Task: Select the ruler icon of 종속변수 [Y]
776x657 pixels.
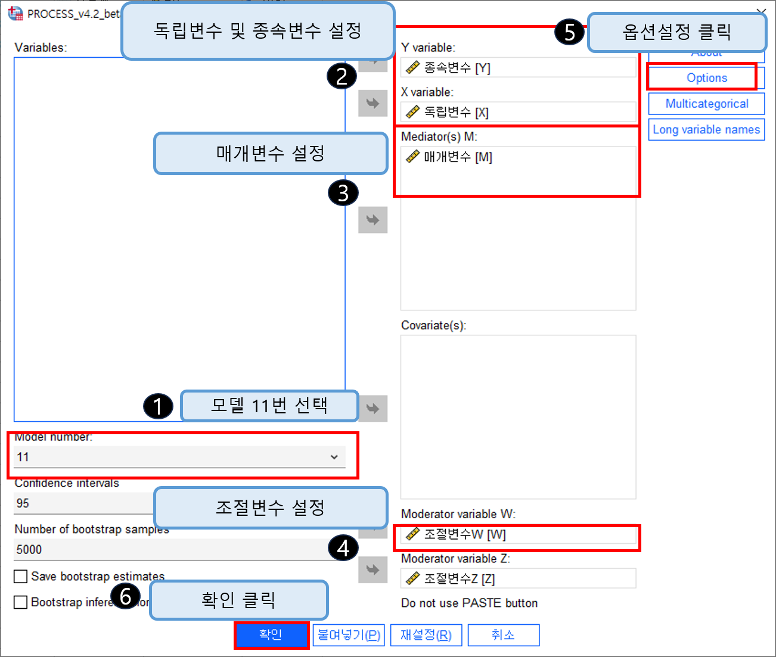Action: (x=412, y=67)
